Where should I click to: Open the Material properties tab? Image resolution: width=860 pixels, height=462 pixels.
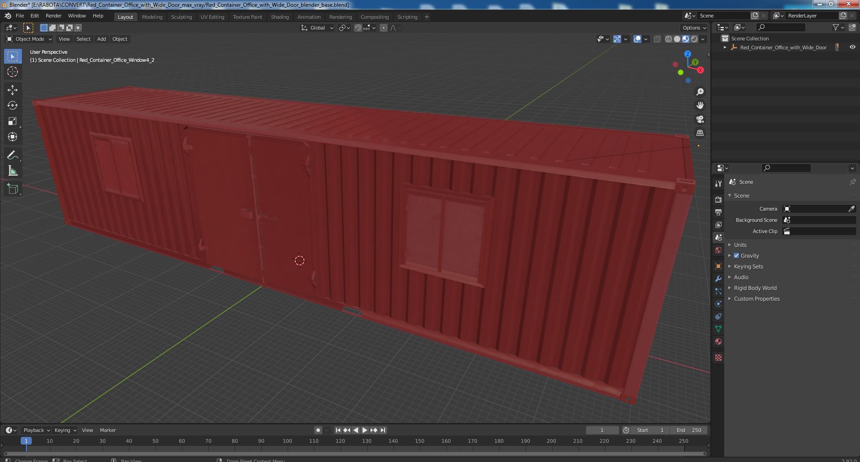coord(718,341)
